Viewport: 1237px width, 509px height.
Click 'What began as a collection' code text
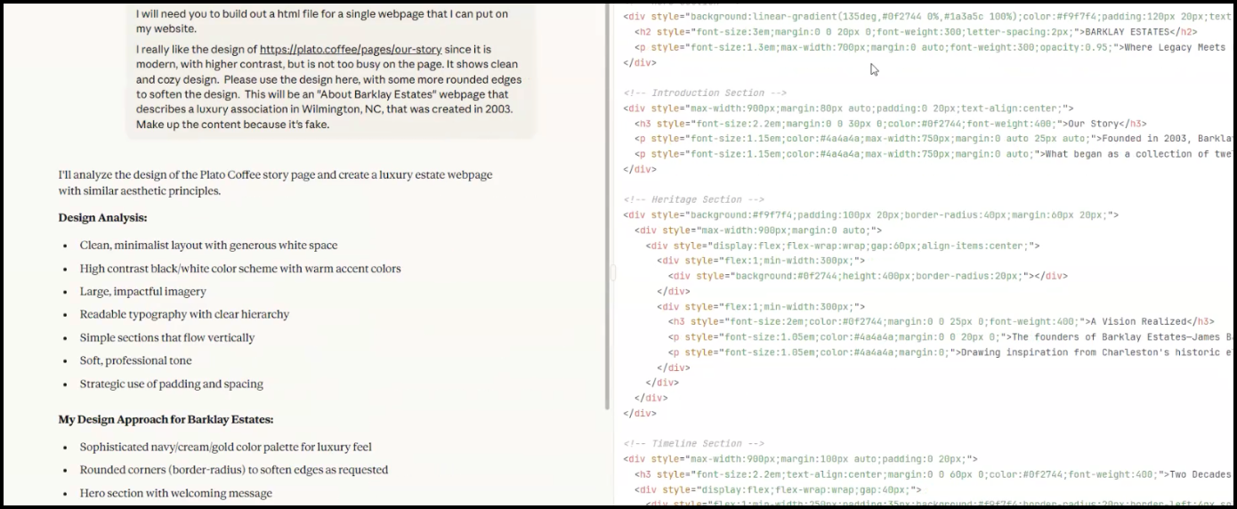(1120, 154)
